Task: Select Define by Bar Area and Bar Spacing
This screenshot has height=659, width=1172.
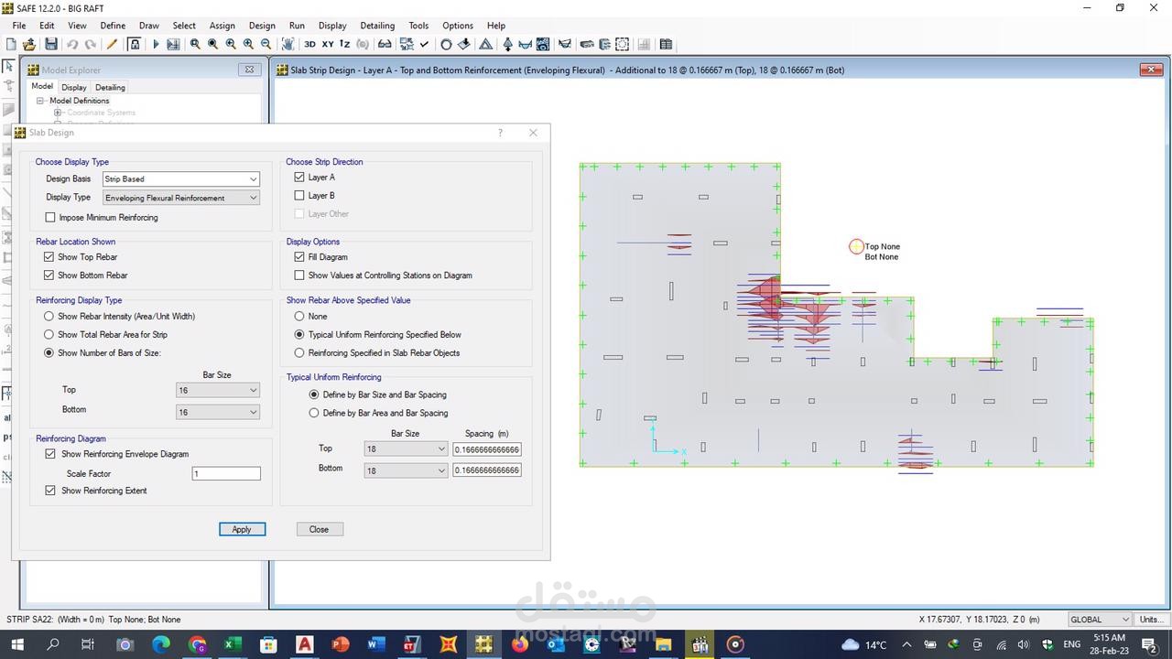Action: pyautogui.click(x=314, y=413)
